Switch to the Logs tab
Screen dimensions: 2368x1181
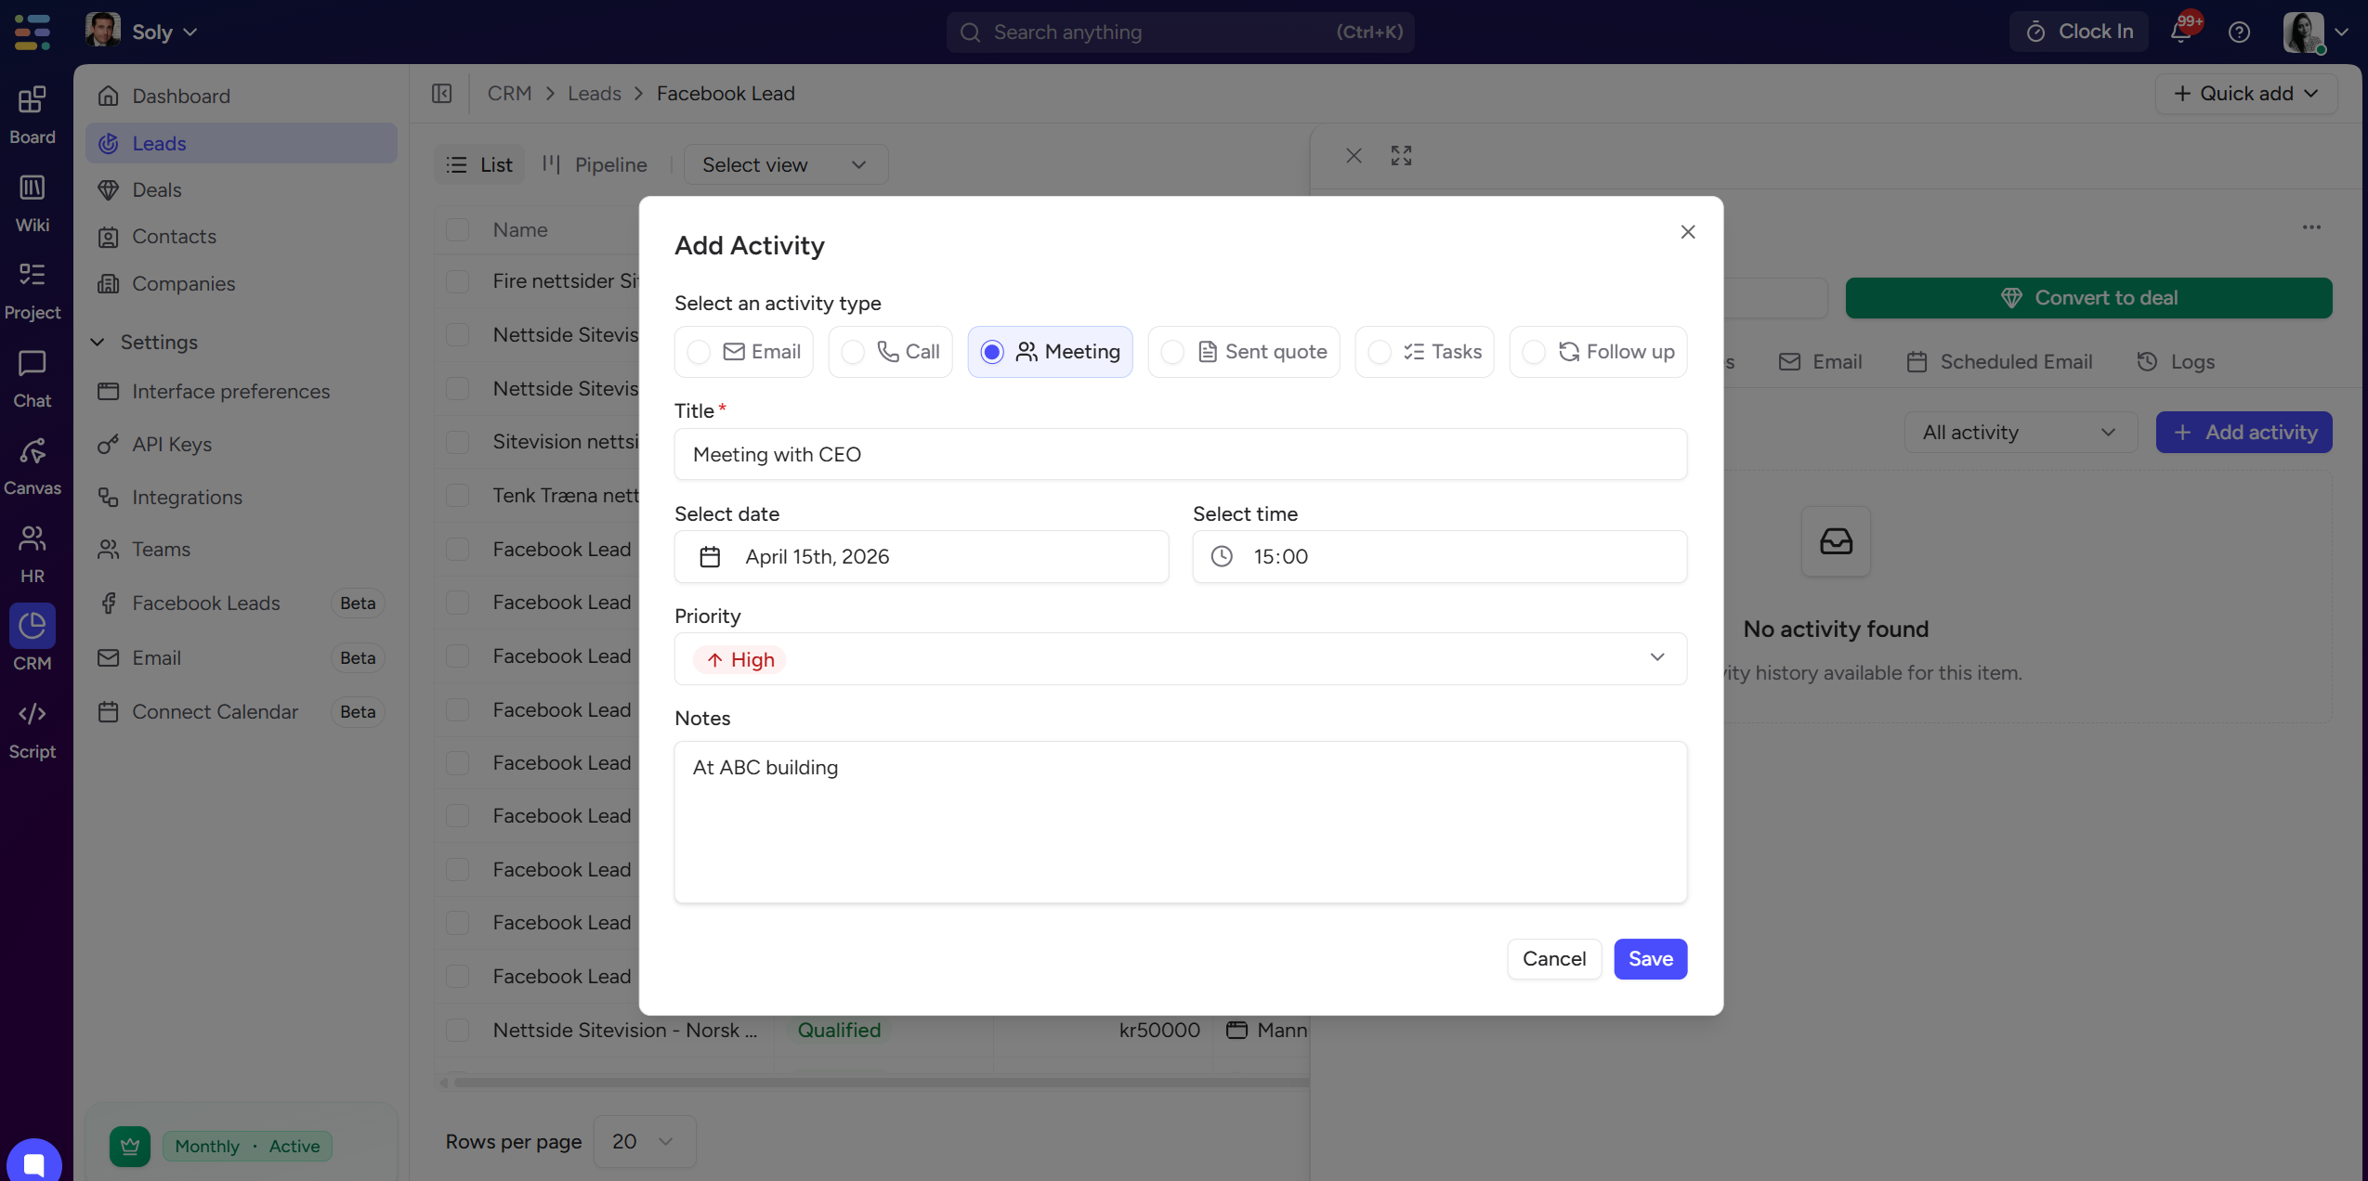click(2176, 362)
